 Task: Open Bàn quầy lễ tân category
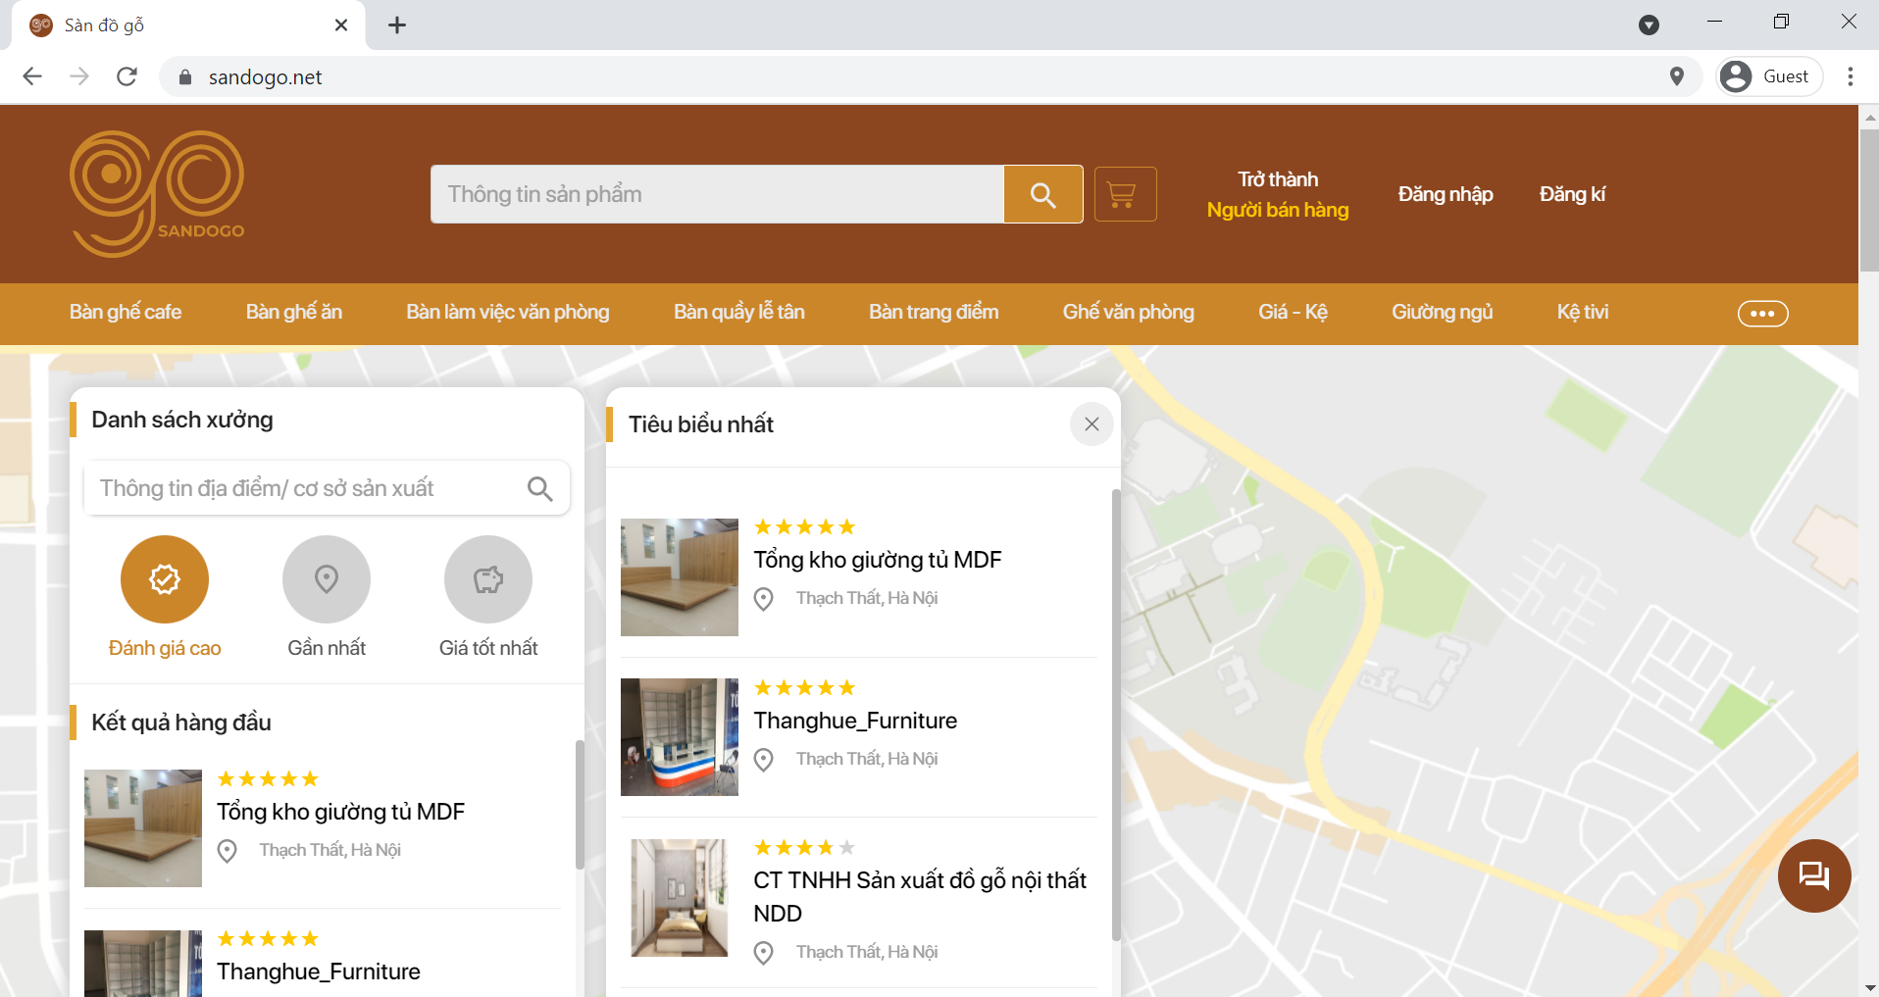pos(739,312)
